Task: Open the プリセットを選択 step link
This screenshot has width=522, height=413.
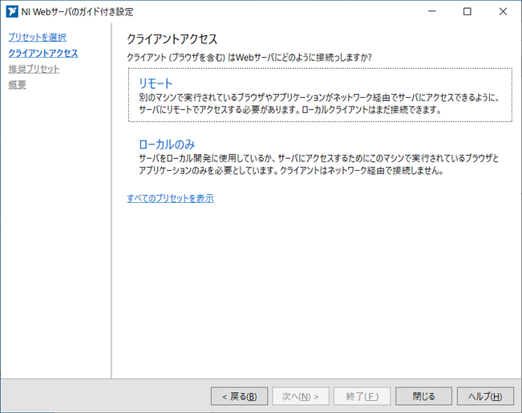Action: click(x=37, y=38)
